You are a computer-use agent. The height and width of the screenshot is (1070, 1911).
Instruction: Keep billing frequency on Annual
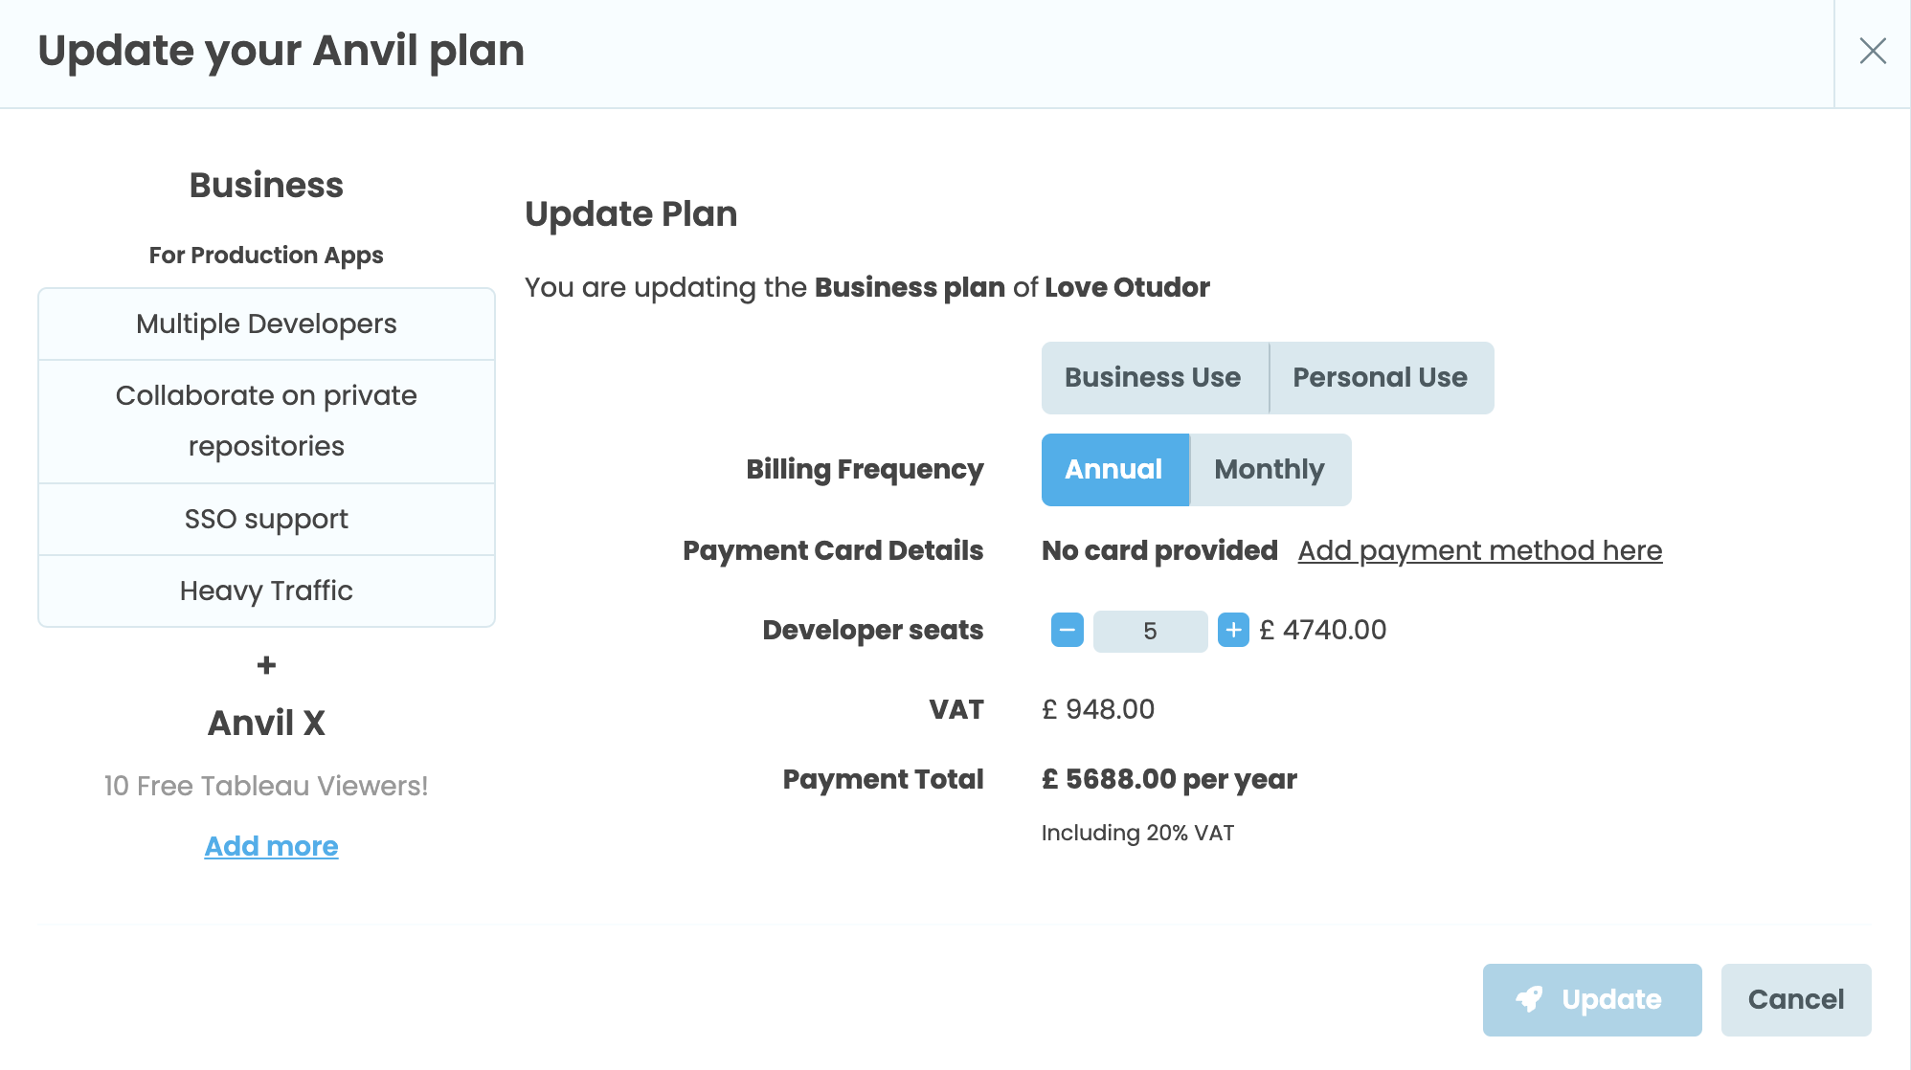coord(1113,469)
